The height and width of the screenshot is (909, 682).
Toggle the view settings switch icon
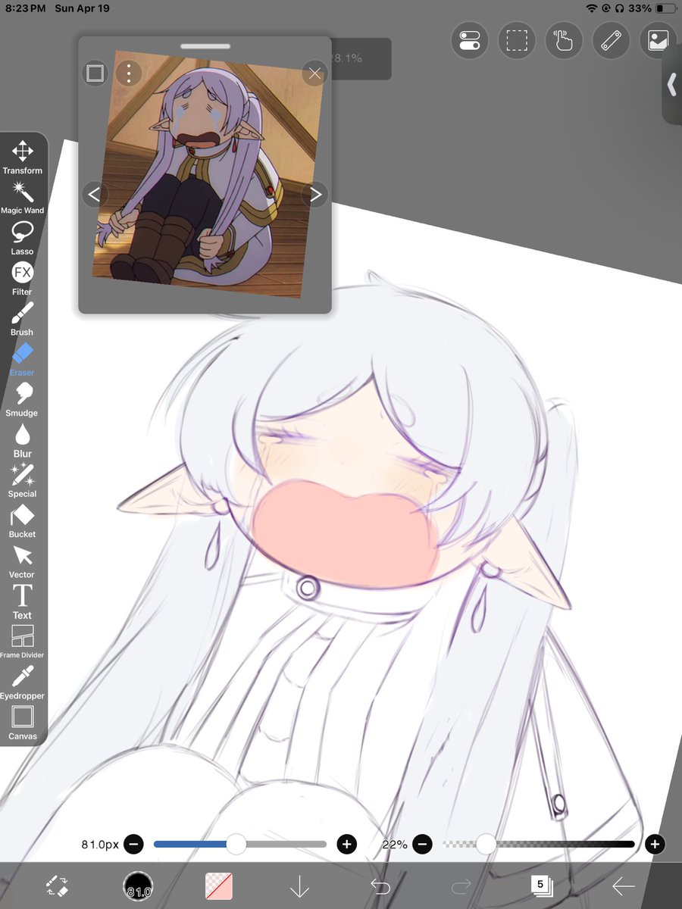pos(470,40)
